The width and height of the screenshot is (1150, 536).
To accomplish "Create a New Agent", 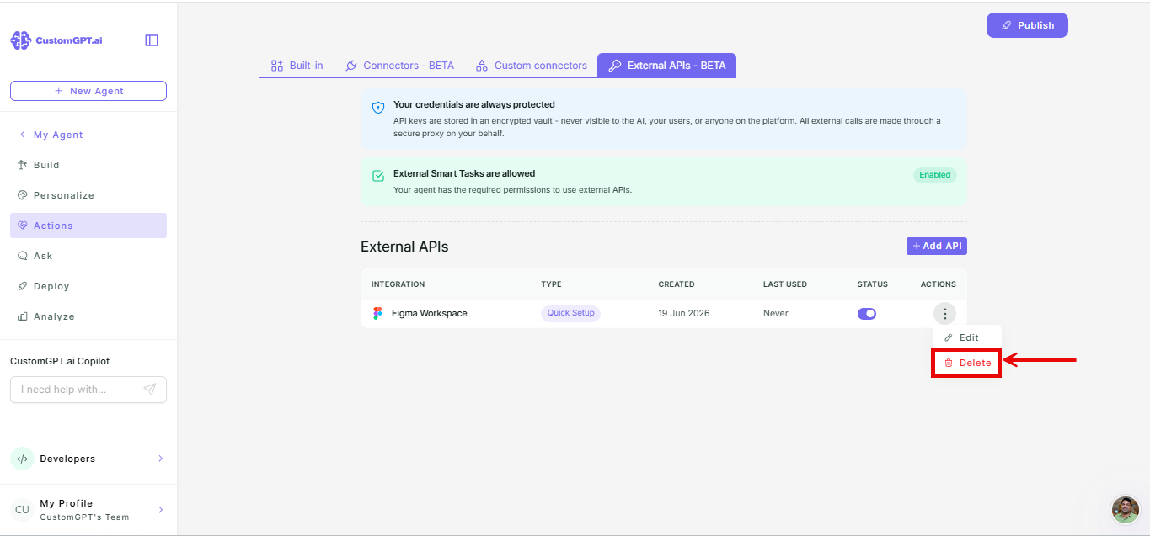I will pos(88,91).
